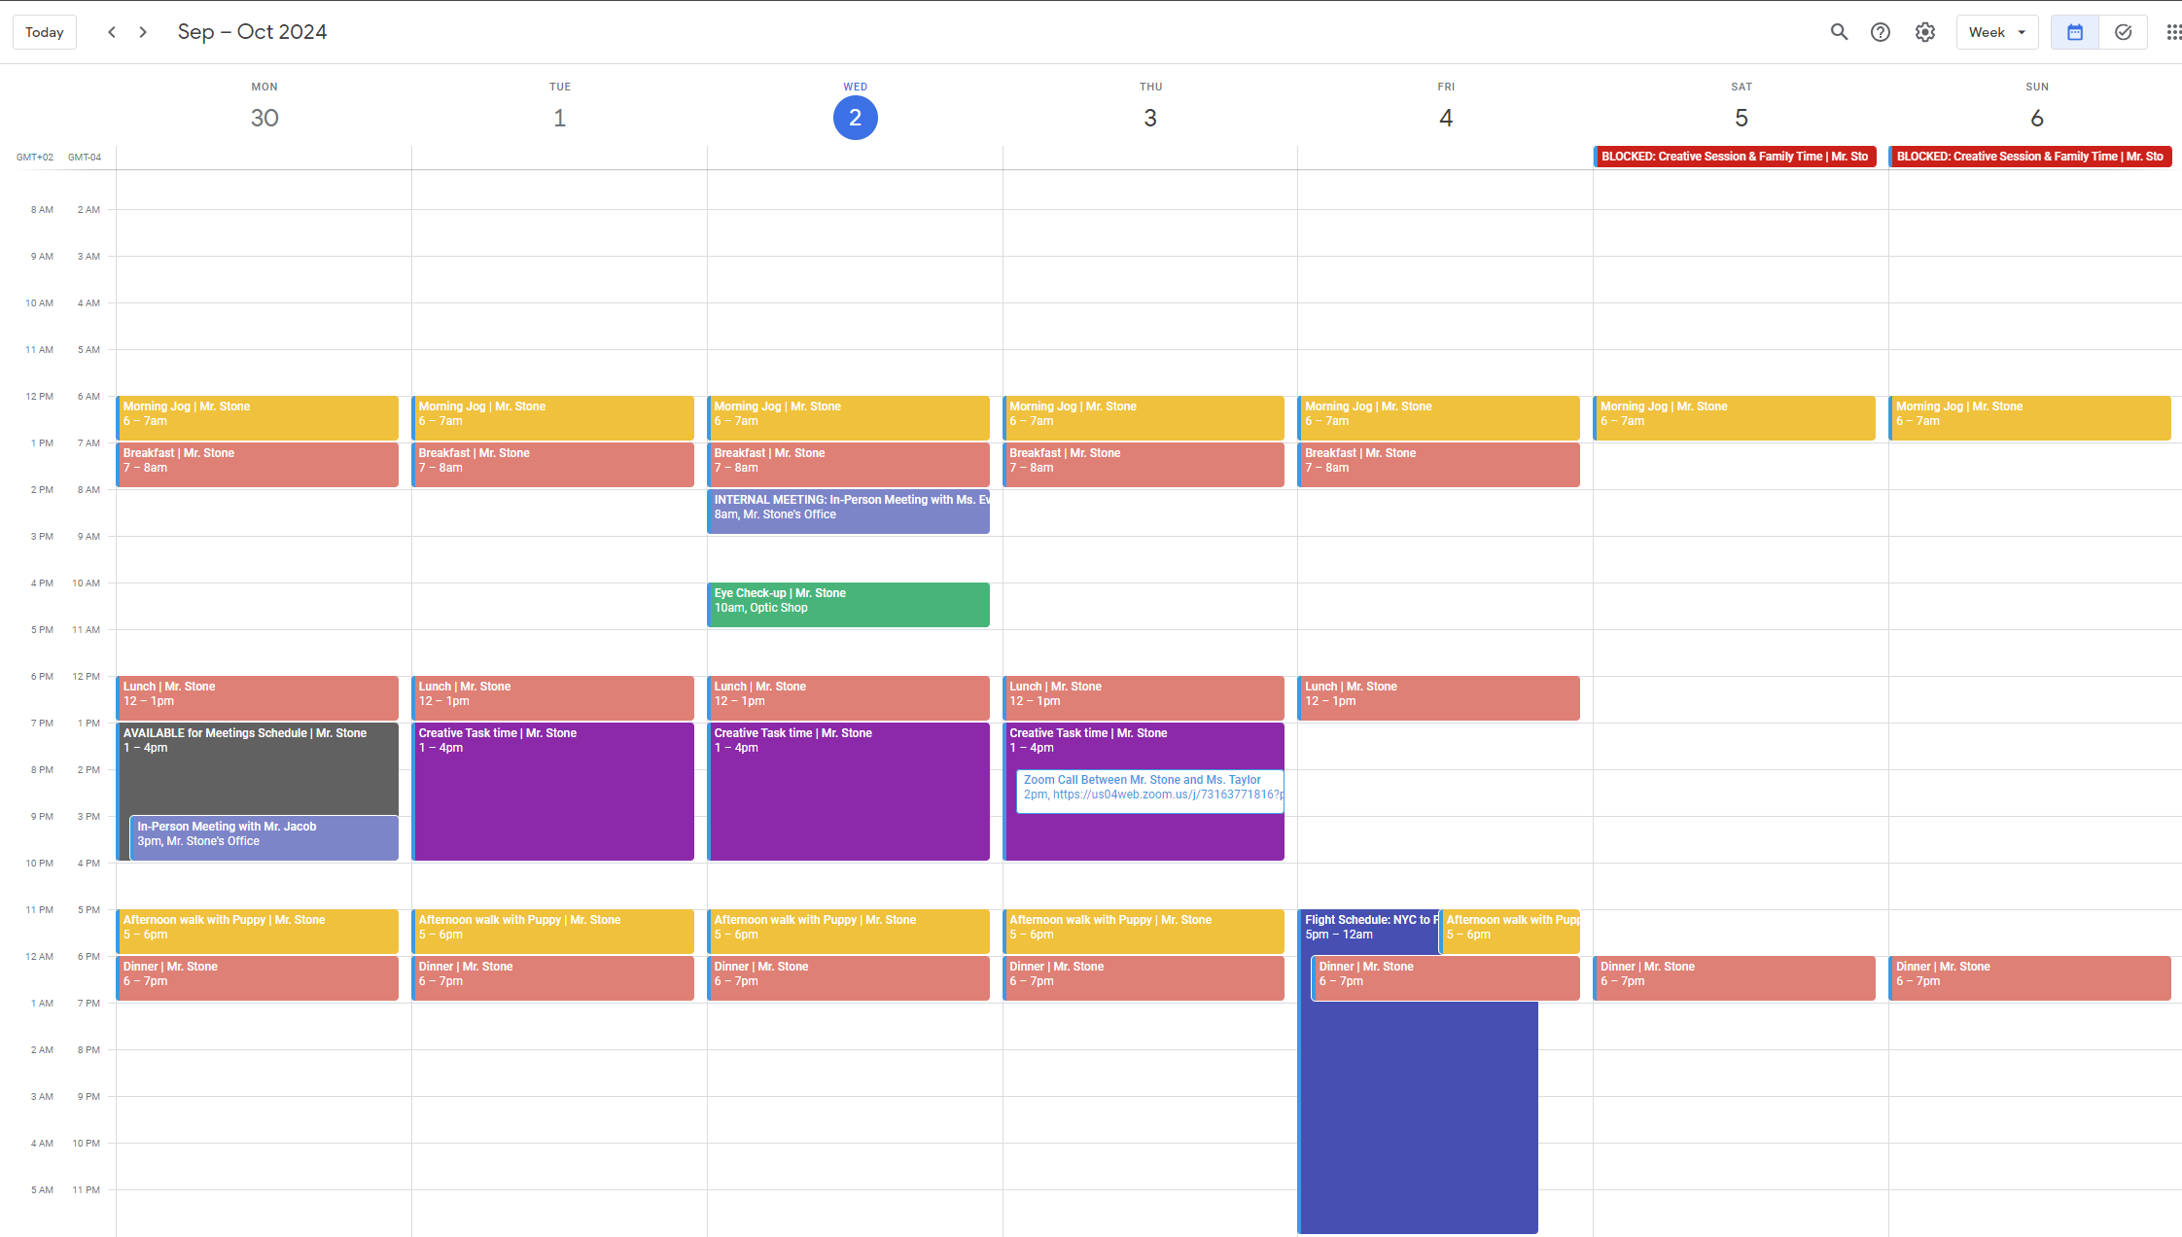Click the Today button

45,32
